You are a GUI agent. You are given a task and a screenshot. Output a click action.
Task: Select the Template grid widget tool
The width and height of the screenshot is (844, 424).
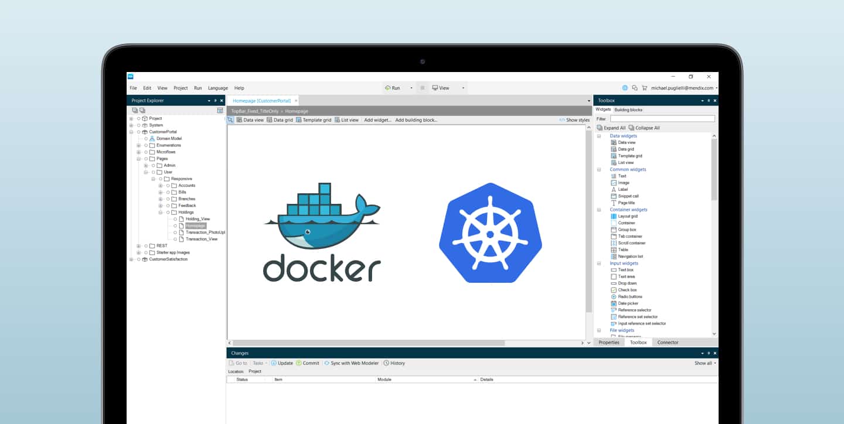point(314,119)
